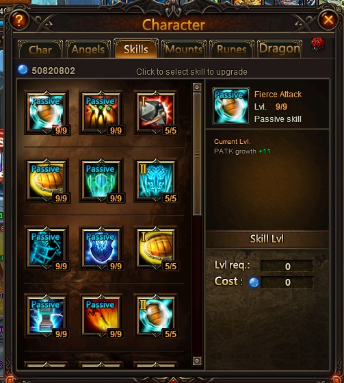Choose the red axe strike skill I
This screenshot has width=344, height=383.
pyautogui.click(x=156, y=112)
